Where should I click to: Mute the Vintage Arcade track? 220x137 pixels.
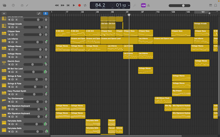tap(9, 27)
